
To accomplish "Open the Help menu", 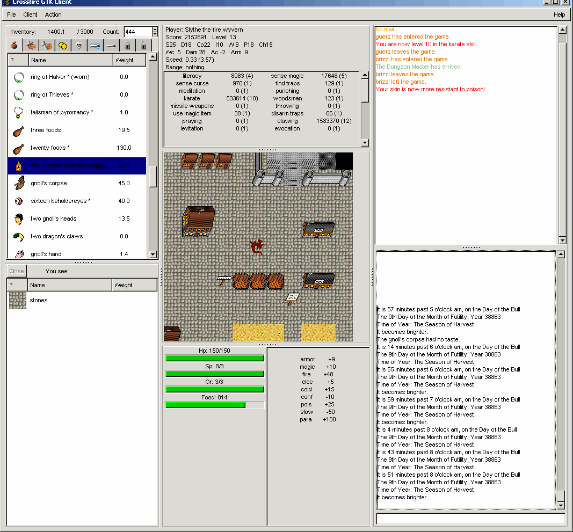I will 559,14.
